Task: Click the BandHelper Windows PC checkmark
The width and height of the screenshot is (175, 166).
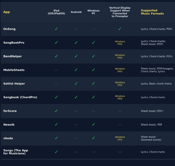Action: [93, 56]
